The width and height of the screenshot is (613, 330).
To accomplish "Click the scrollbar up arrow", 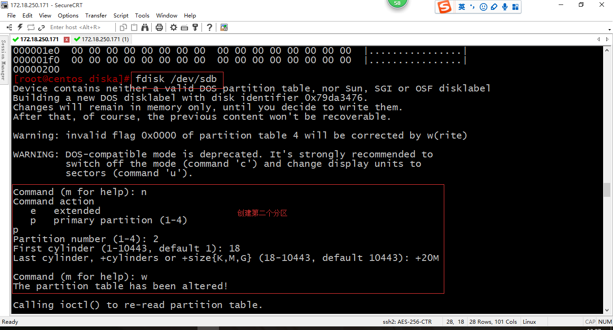I will (607, 50).
